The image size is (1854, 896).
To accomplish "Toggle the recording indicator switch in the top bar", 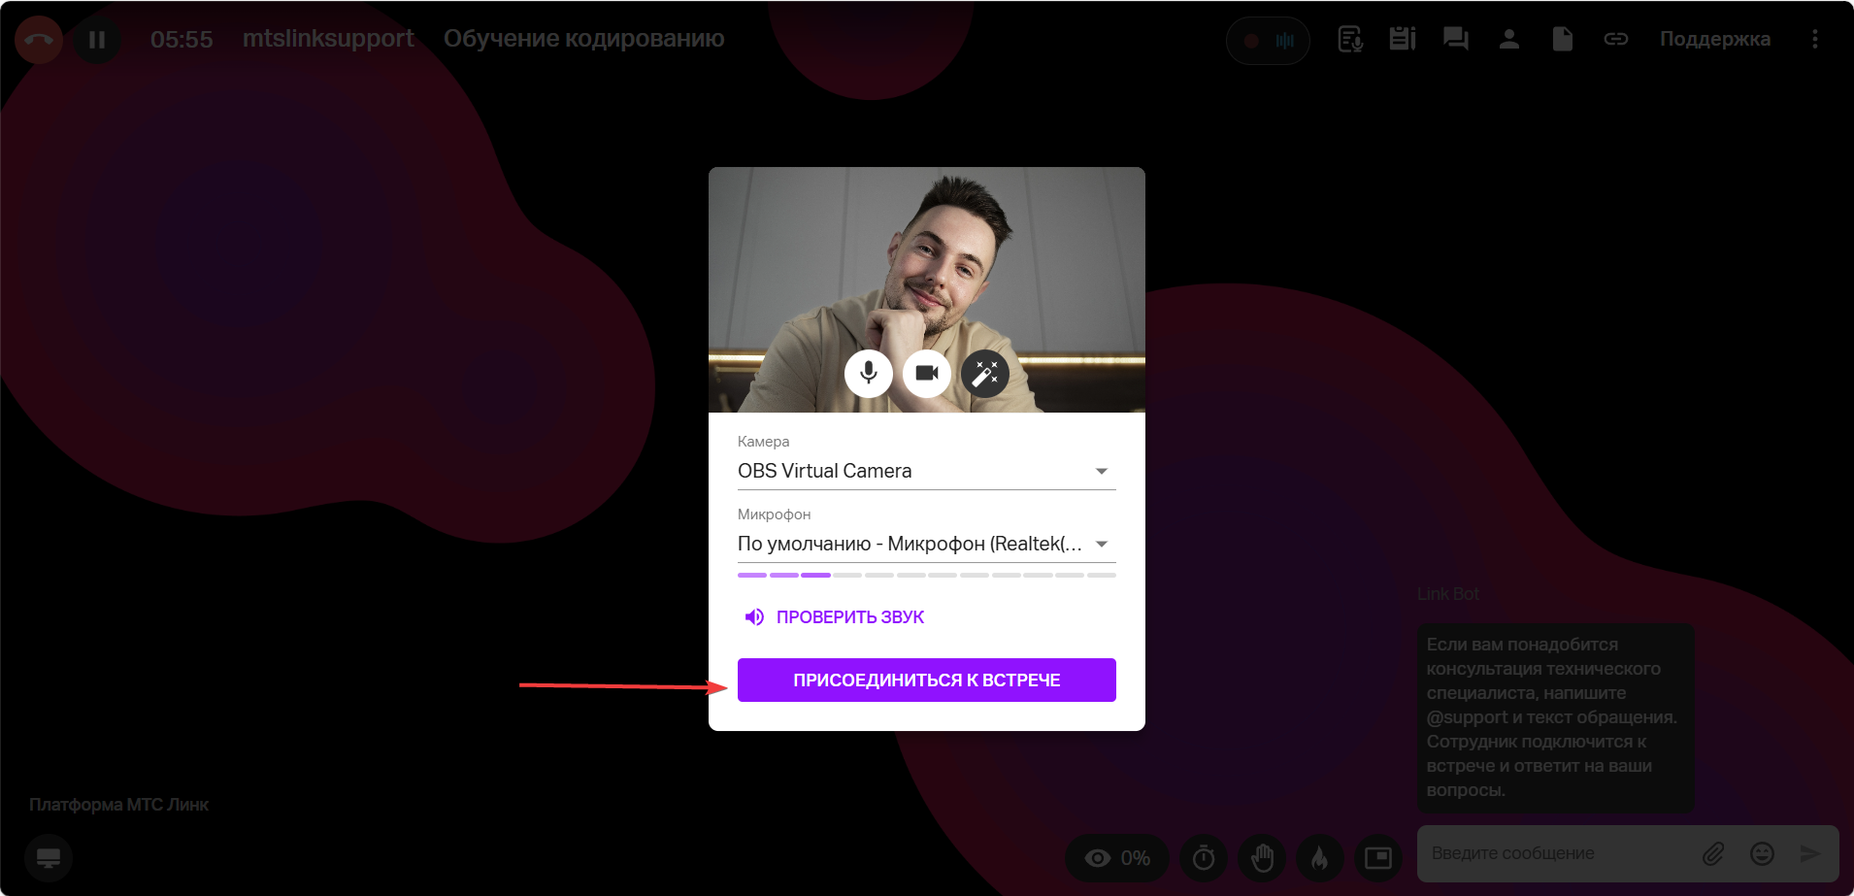I will (x=1268, y=40).
